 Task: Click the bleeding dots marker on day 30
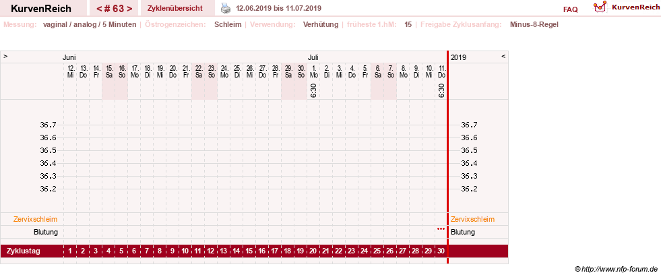(441, 228)
